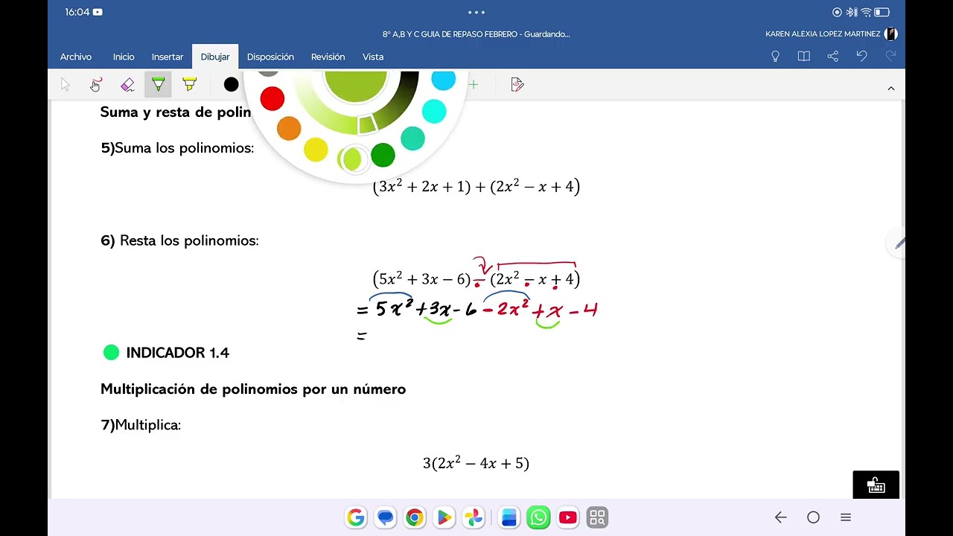Click the equation 3(2x² − 4x + 5)
Viewport: 953px width, 536px height.
476,463
